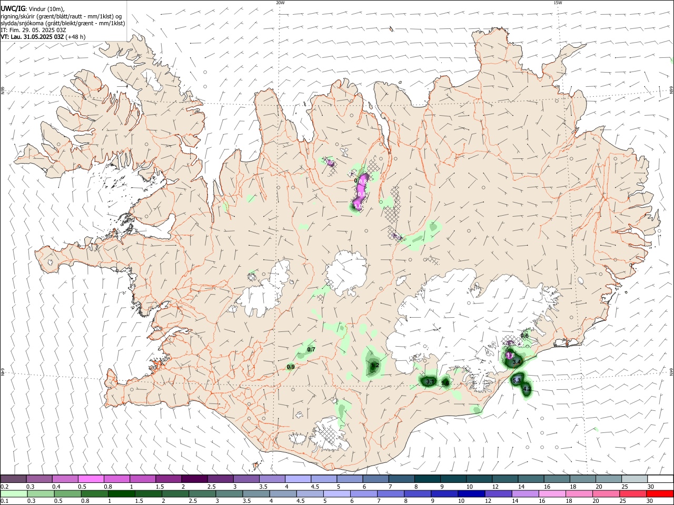
Task: Click the 'UWC/IG' title text
Action: 13,9
